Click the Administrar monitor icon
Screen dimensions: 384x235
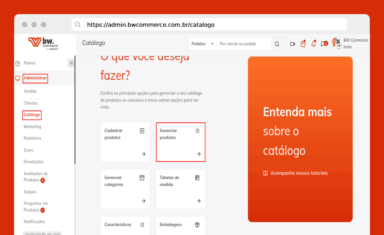[x=17, y=78]
